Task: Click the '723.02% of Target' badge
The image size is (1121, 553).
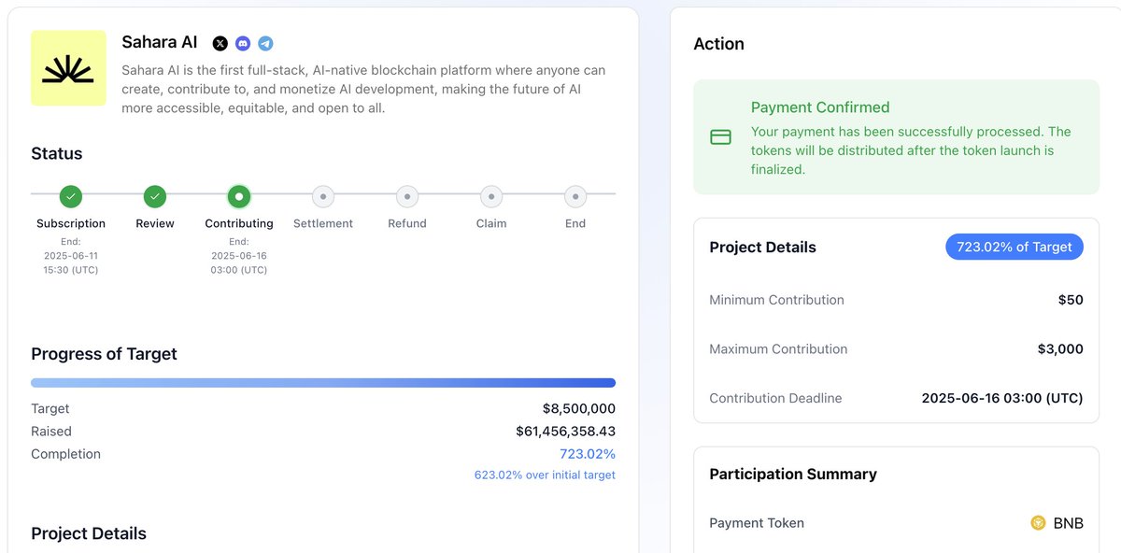Action: point(1015,247)
